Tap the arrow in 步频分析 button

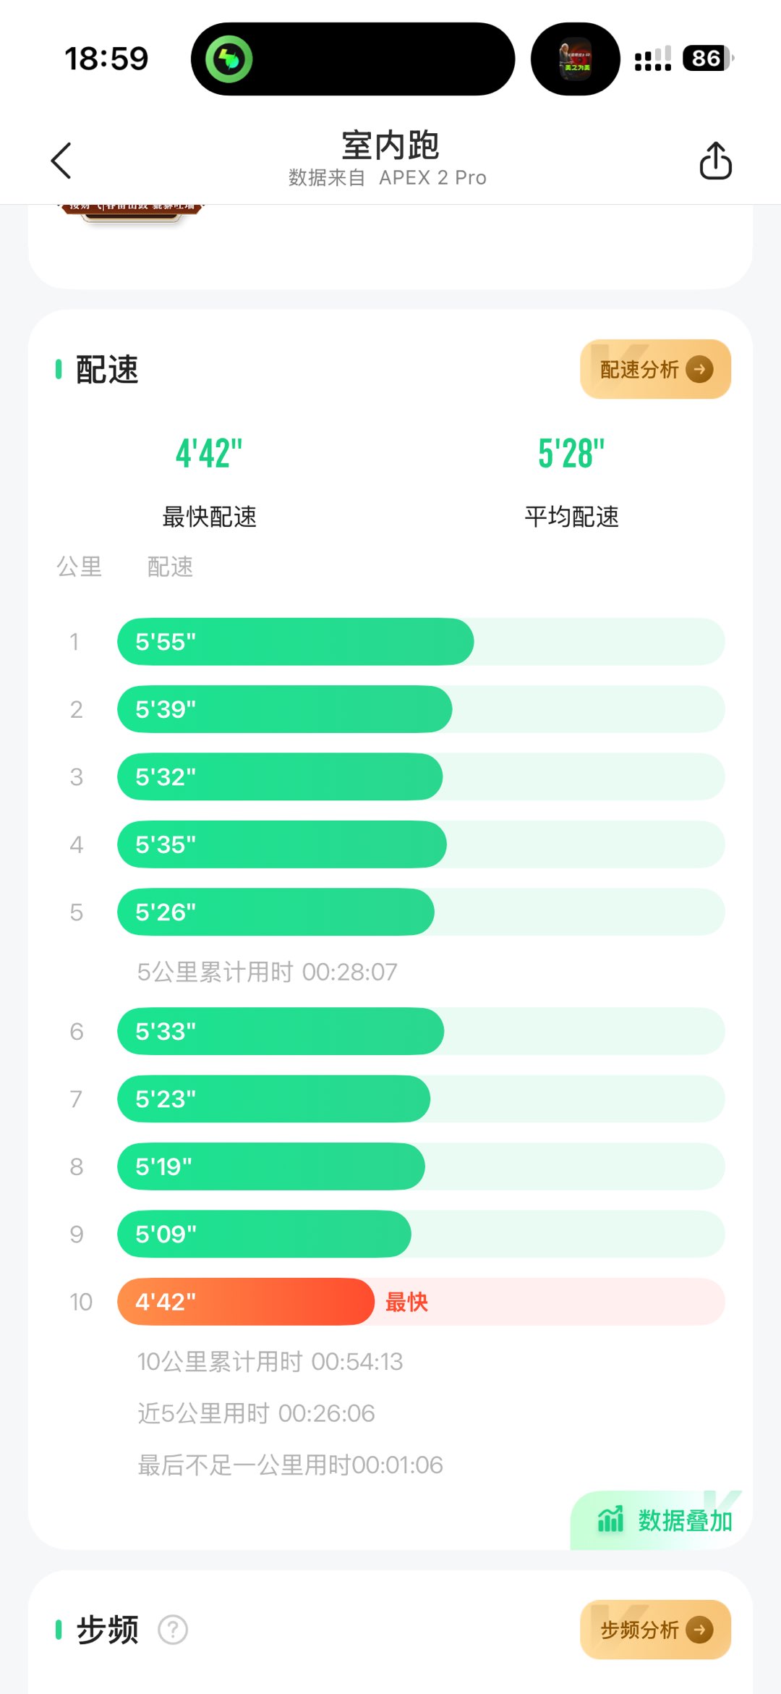tap(699, 1630)
